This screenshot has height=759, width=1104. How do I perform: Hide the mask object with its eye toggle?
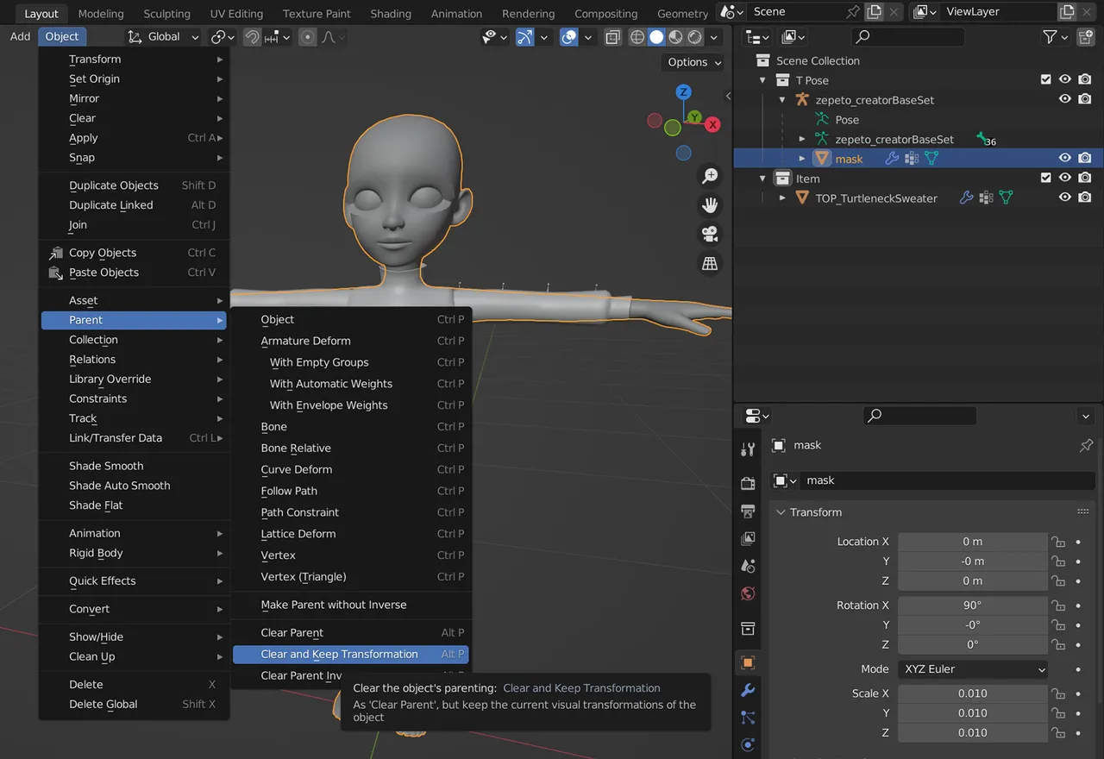click(1065, 158)
